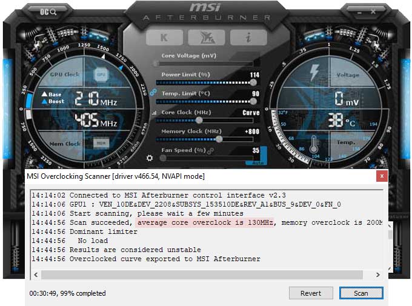Click the Boost clock triangle label
The width and height of the screenshot is (412, 306).
pos(53,101)
